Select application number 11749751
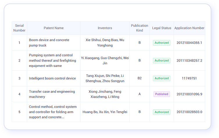The image size is (219, 138). click(189, 78)
